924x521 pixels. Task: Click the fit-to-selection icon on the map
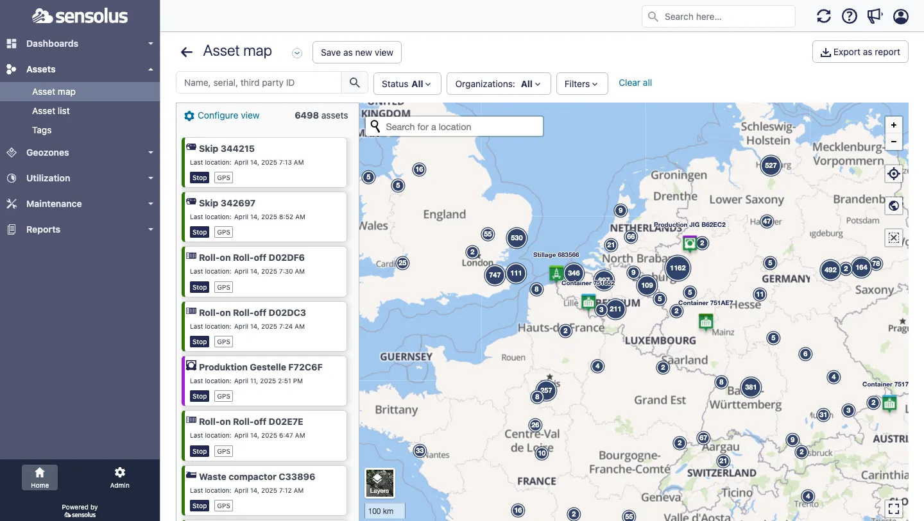pos(894,238)
